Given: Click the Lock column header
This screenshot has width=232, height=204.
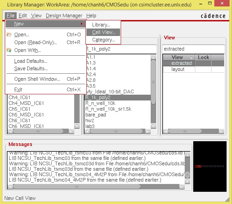Looking at the screenshot, I should click(x=203, y=57).
